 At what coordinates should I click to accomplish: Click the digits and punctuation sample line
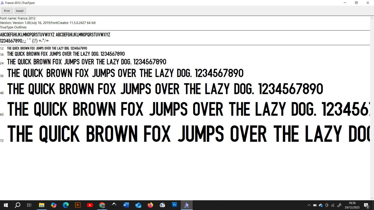click(x=24, y=41)
